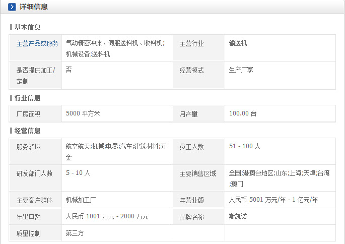
Task: Click the 质量控制 label cell
Action: tap(35, 233)
